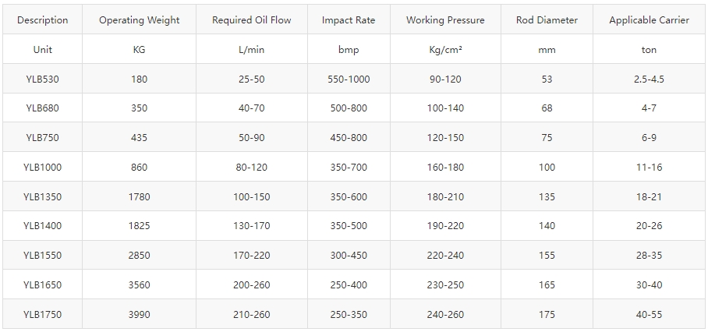This screenshot has width=708, height=332.
Task: Select the YLB1750 model cell
Action: coord(42,314)
